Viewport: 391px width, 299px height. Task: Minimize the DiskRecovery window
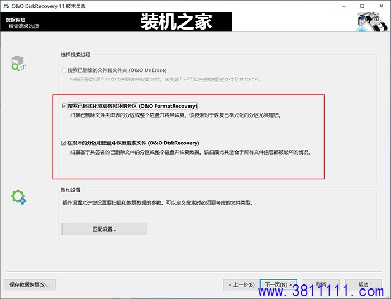(344, 6)
